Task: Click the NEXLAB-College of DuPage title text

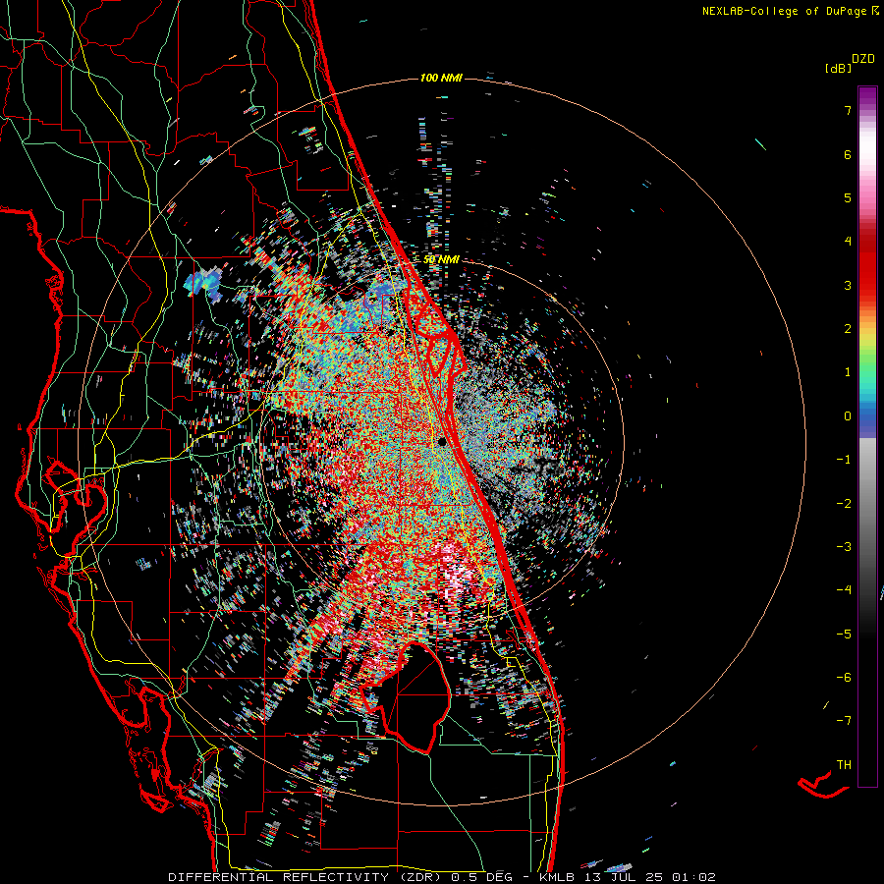Action: point(785,11)
